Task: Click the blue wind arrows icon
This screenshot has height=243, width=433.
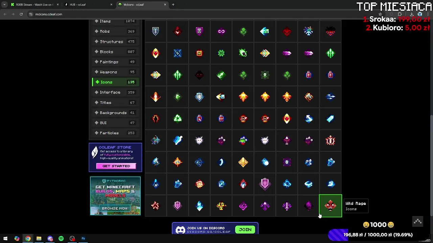Action: [331, 97]
